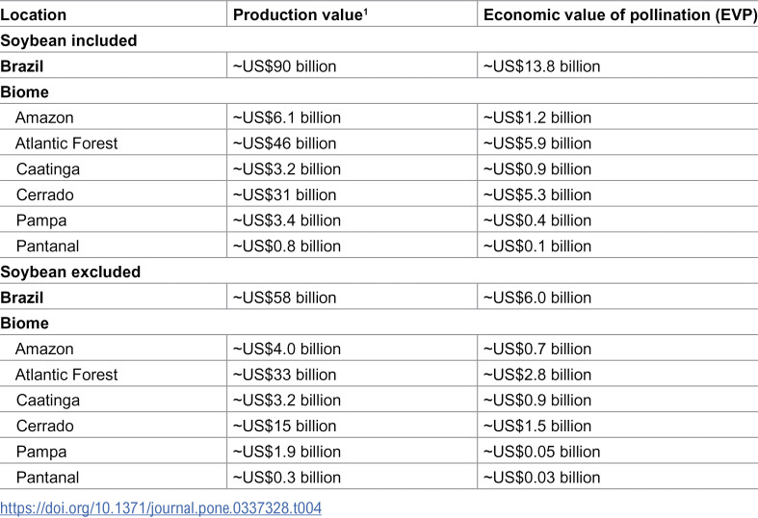
Task: Open the doi.org journal.pone.0337328.t004 link
Action: click(x=161, y=507)
